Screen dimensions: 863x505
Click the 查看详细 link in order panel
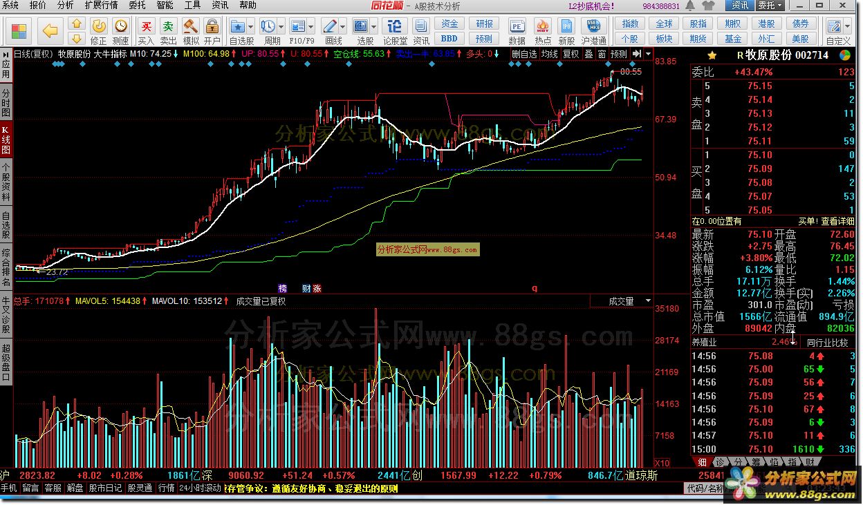[x=837, y=222]
